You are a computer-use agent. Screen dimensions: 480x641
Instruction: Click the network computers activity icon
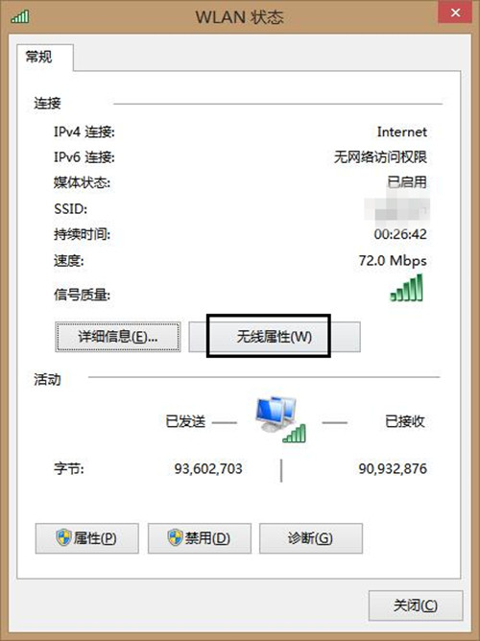(281, 419)
